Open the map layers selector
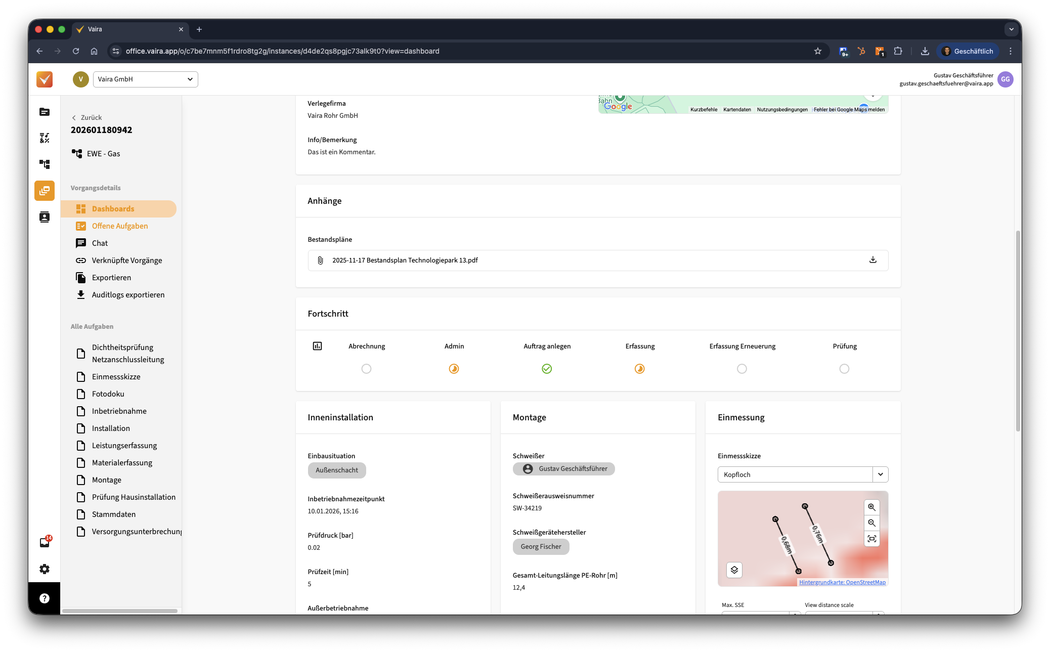 (734, 570)
